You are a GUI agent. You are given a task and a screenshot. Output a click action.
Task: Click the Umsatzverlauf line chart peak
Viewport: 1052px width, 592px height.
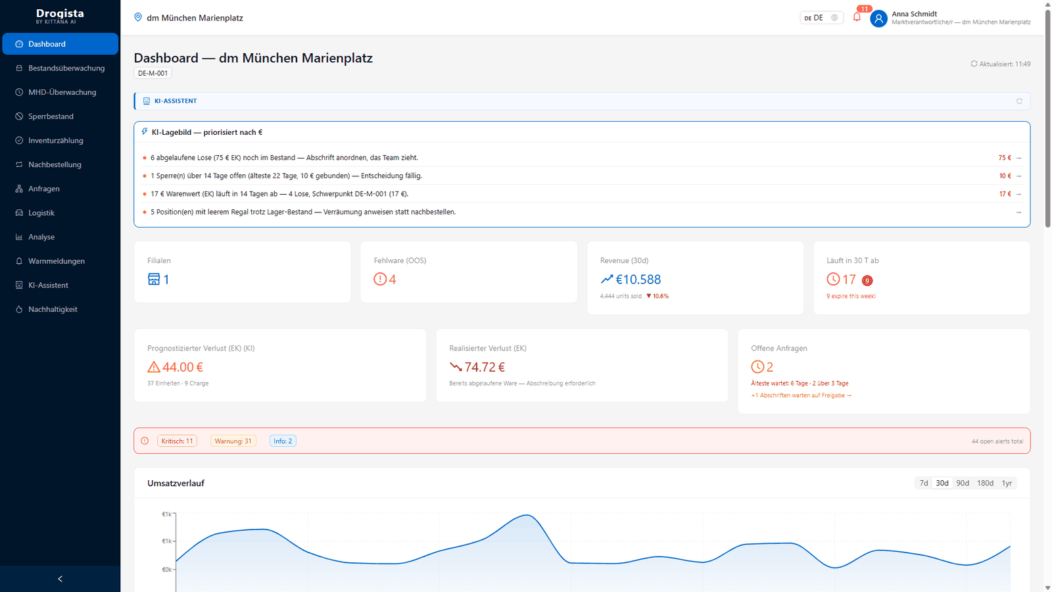526,515
